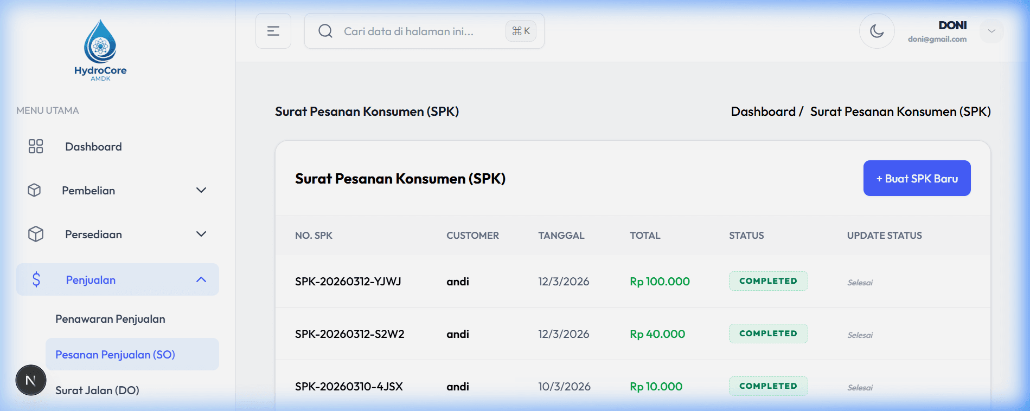Click Surat Pesanan Konsumen (SPK) breadcrumb text
Viewport: 1030px width, 411px height.
pyautogui.click(x=900, y=112)
